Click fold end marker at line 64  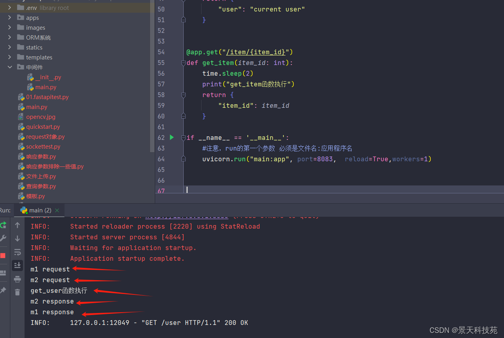tap(183, 159)
